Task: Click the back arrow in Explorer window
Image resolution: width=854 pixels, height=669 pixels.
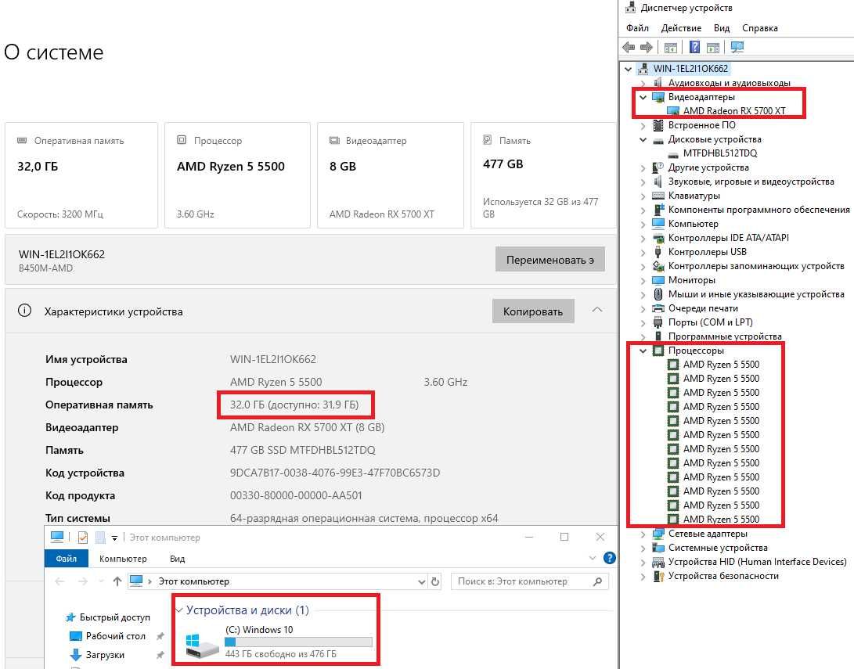Action: 60,581
